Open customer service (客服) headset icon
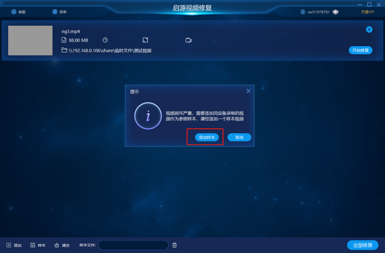Viewport: 385px width, 253px height. pyautogui.click(x=14, y=12)
